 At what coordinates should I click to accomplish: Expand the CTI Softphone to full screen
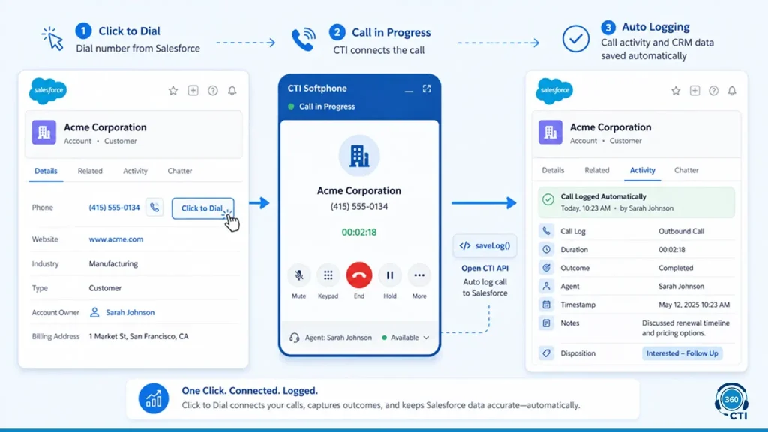pyautogui.click(x=427, y=88)
